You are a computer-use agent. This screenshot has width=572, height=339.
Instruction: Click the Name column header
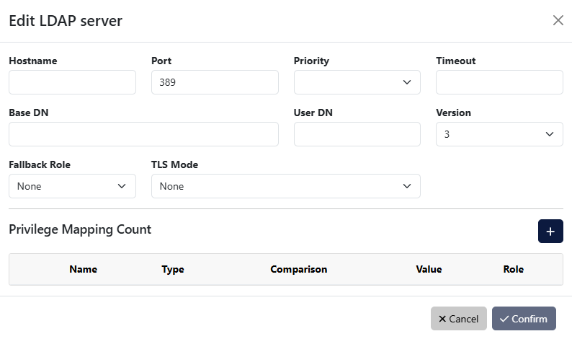tap(83, 270)
